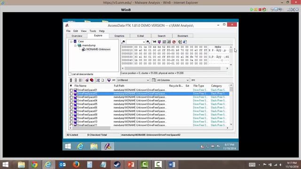Viewport: 301px width, 169px height.
Task: Open the FTK app icon on VM taskbar
Action: coord(108,146)
